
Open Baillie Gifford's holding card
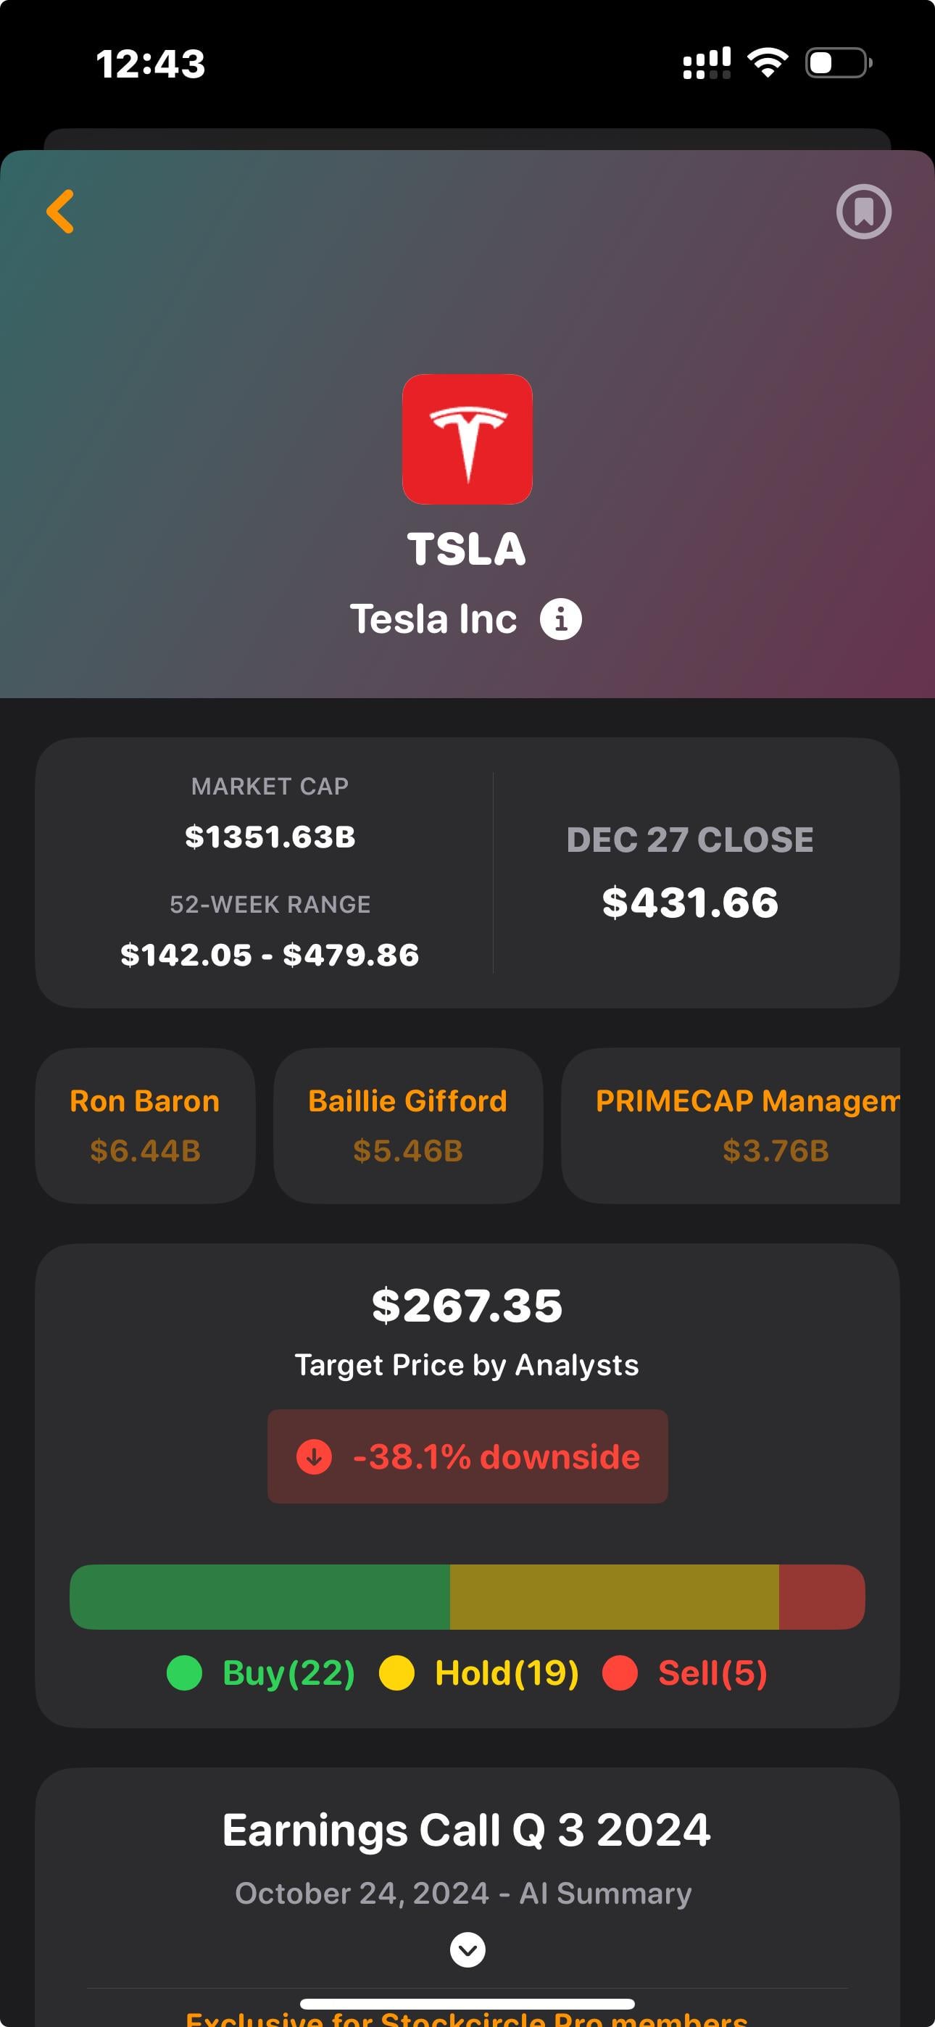407,1125
